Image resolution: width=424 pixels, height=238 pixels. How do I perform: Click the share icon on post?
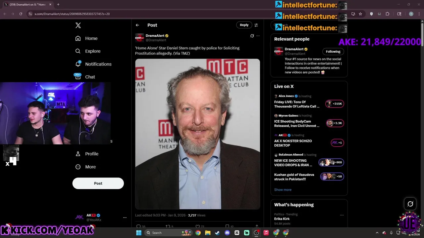[257, 226]
